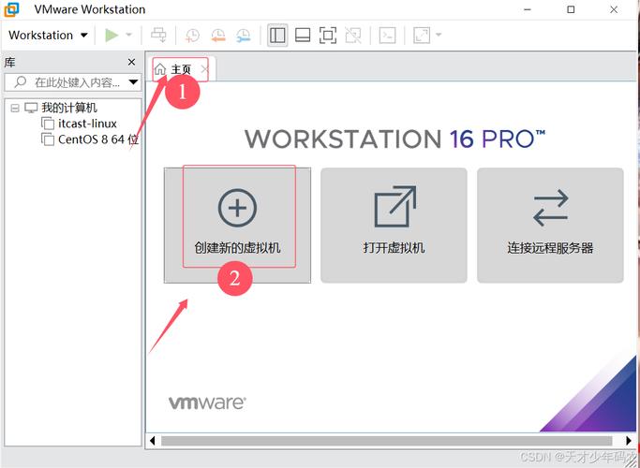
Task: Click the stretch guest display icon
Action: click(421, 36)
